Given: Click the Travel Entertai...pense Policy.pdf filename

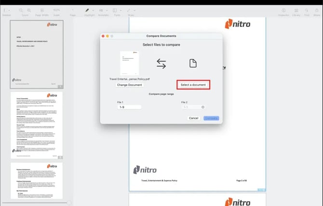Looking at the screenshot, I should click(129, 79).
